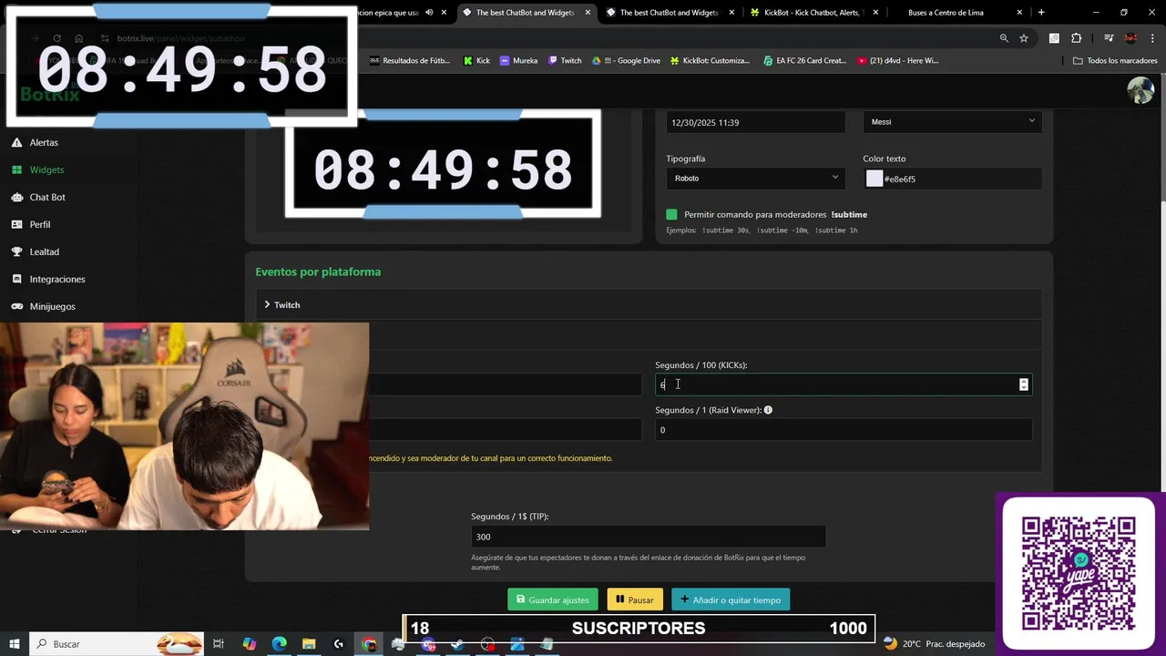Open the browser extensions puzzle icon
1166x656 pixels.
[x=1076, y=38]
